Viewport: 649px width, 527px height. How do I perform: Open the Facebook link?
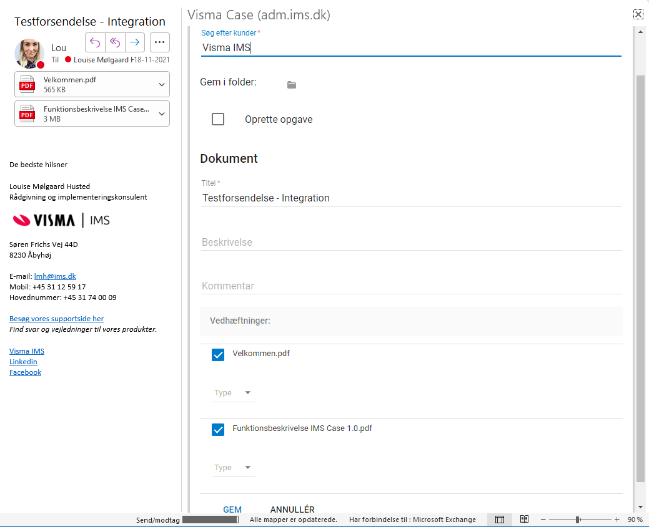(25, 372)
